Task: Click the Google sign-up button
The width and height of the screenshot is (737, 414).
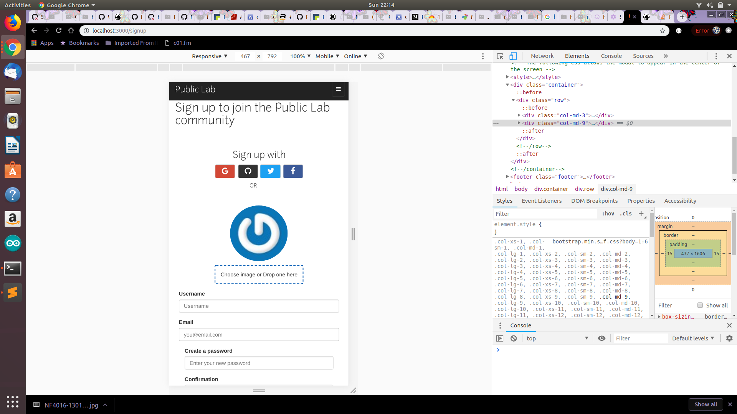Action: [225, 171]
